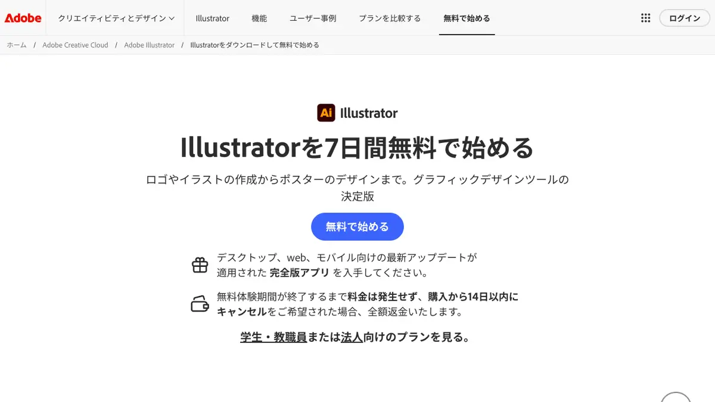The image size is (715, 402).
Task: Click the Adobe logo in header
Action: (23, 18)
